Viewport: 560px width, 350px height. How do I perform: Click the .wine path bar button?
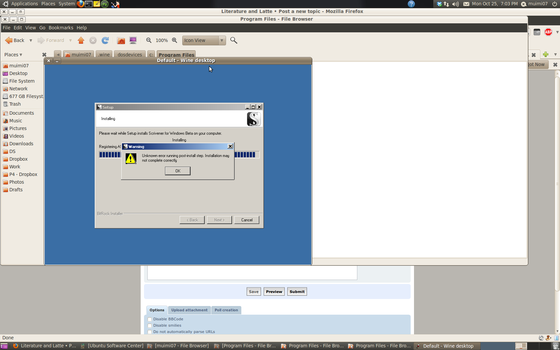(x=104, y=54)
